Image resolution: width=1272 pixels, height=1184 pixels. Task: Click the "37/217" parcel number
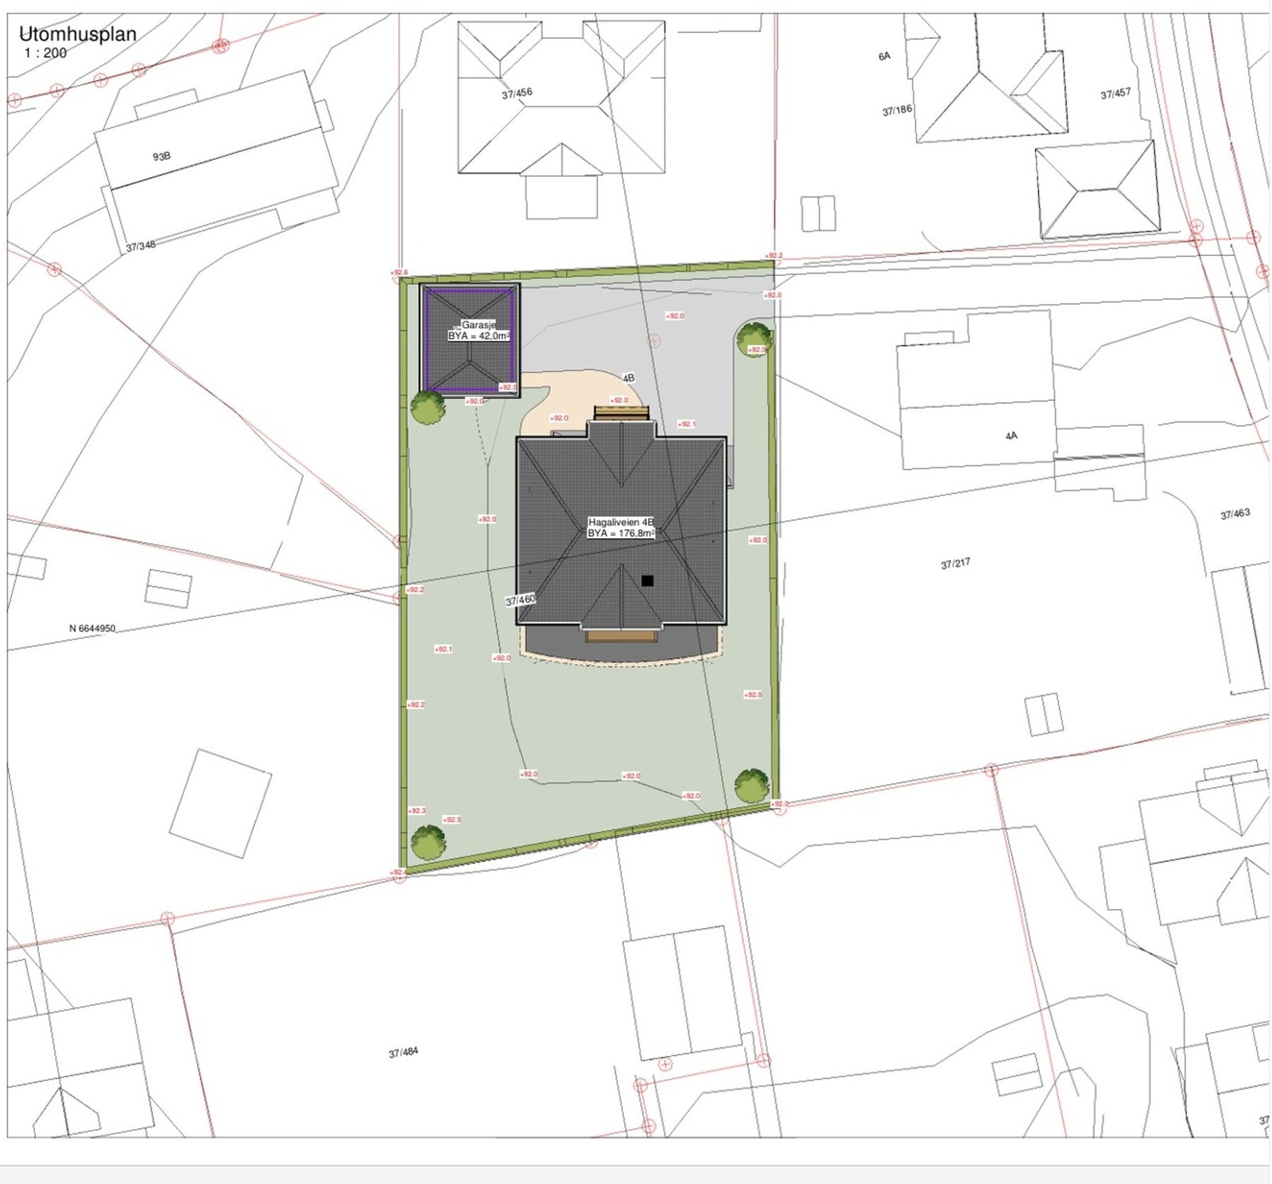pos(955,564)
